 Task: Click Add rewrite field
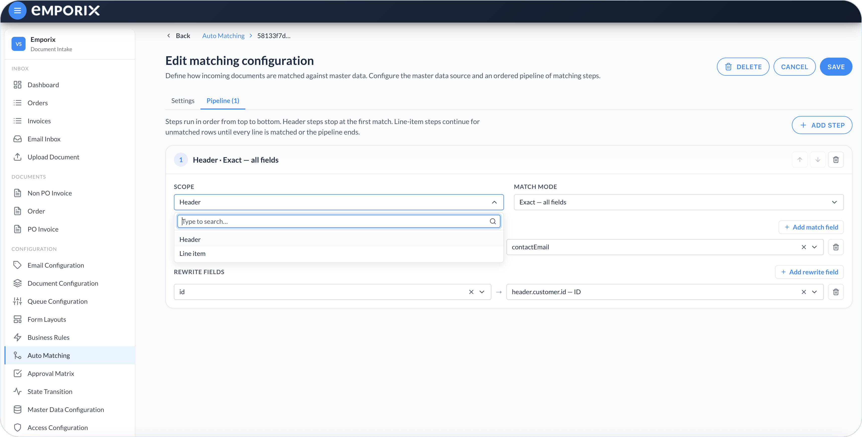click(809, 272)
